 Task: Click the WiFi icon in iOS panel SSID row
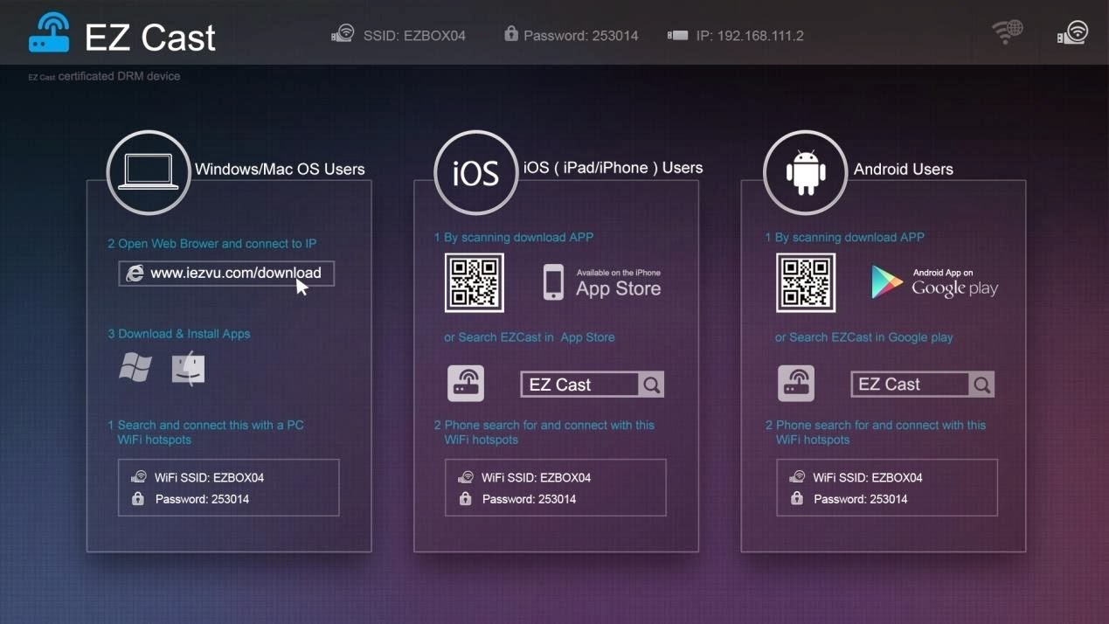click(x=465, y=477)
